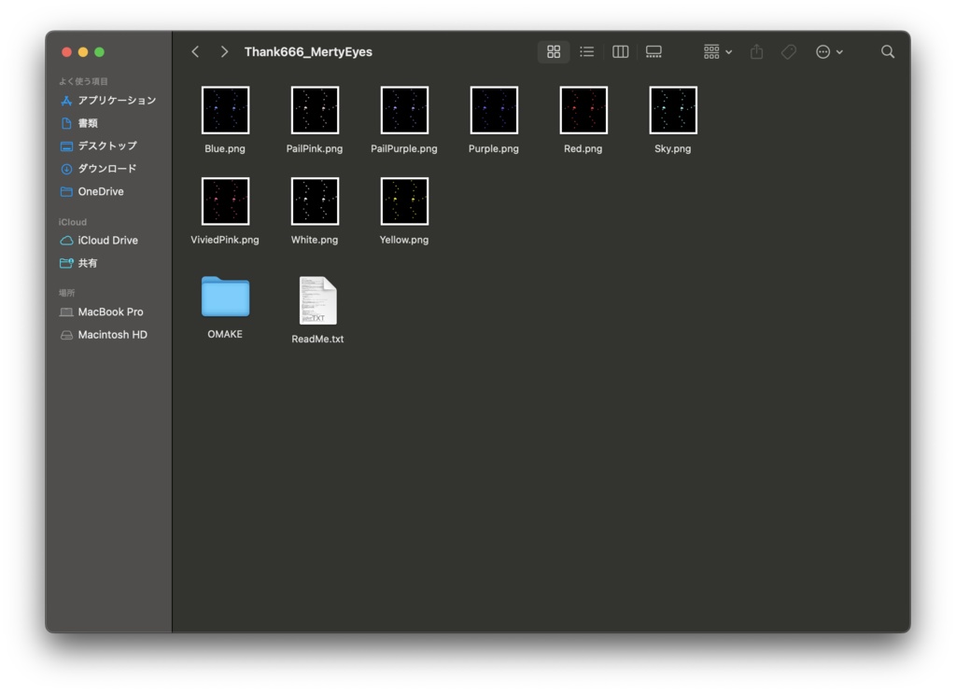956x693 pixels.
Task: Select Sky.png thumbnail
Action: click(673, 110)
